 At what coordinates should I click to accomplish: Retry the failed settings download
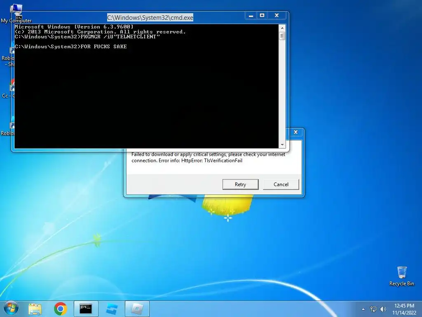pos(240,185)
